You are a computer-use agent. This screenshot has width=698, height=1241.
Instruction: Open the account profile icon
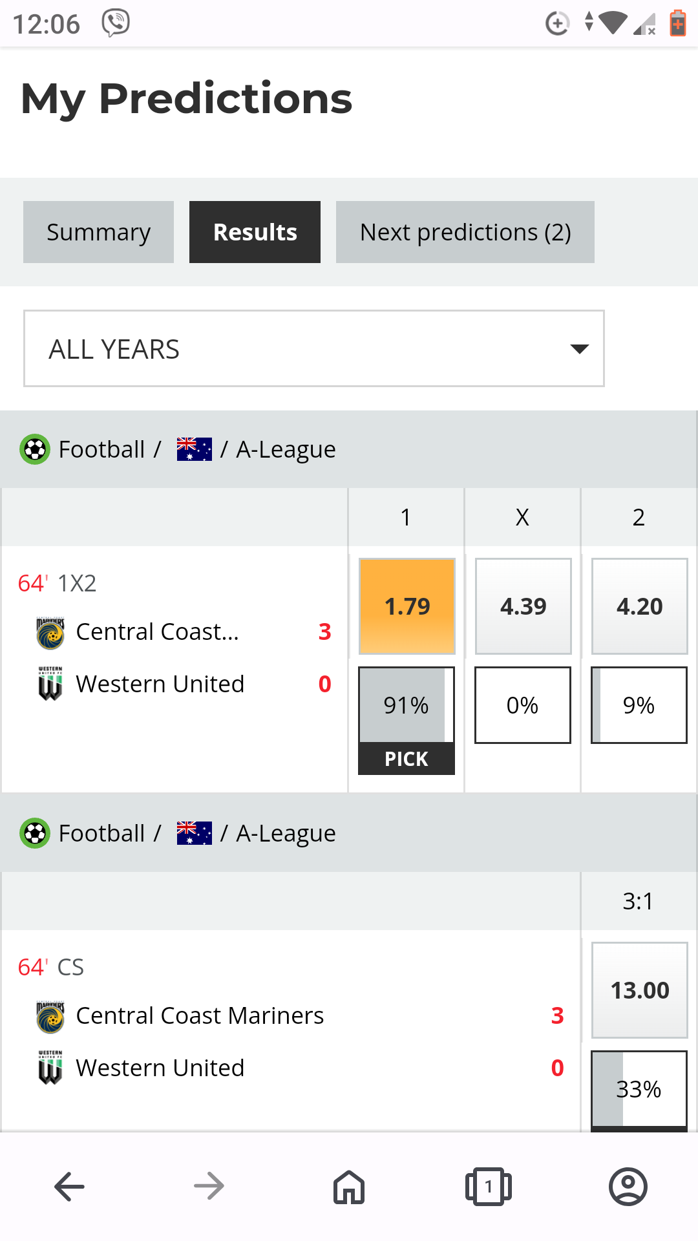(628, 1187)
